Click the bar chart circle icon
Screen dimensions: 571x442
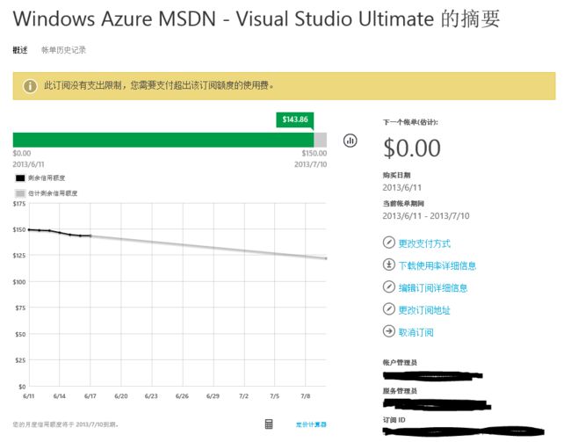(351, 141)
